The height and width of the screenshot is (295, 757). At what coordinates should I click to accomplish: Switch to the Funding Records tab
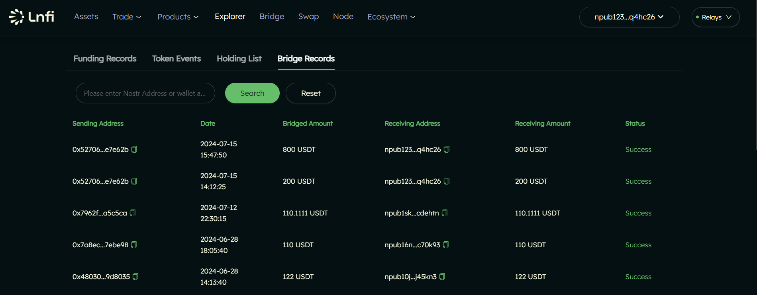click(105, 58)
